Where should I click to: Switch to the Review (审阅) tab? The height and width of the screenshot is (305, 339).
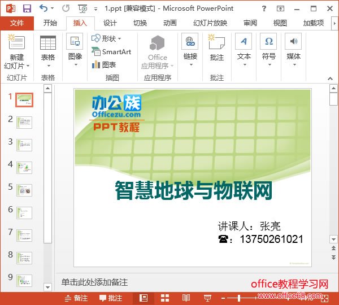[x=250, y=23]
